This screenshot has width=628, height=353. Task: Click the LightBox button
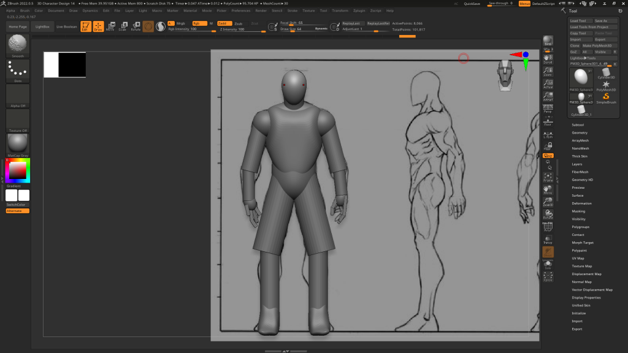tap(42, 27)
